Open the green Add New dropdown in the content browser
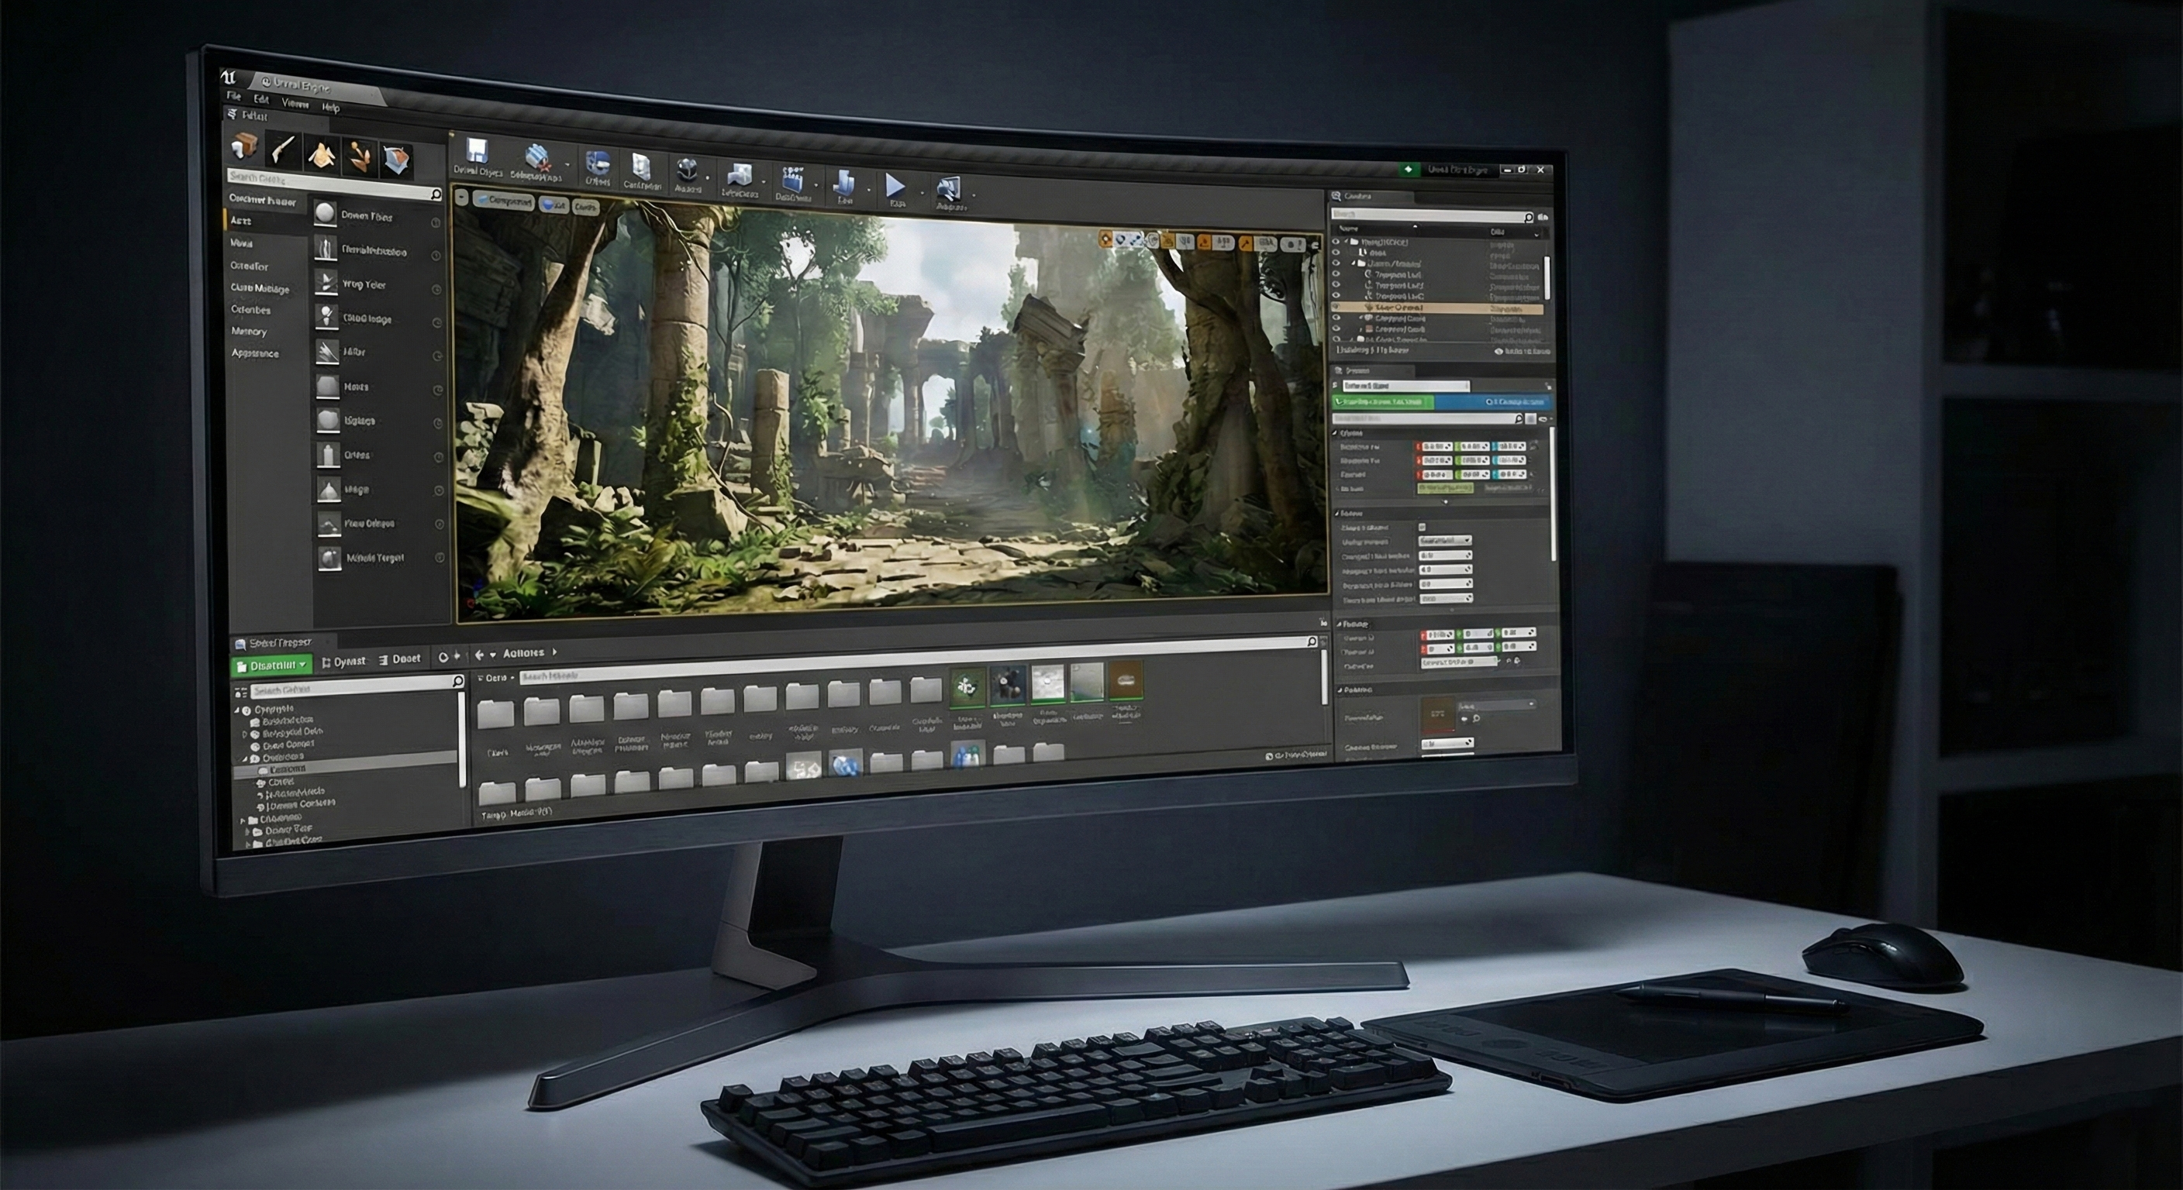This screenshot has height=1190, width=2183. point(272,665)
